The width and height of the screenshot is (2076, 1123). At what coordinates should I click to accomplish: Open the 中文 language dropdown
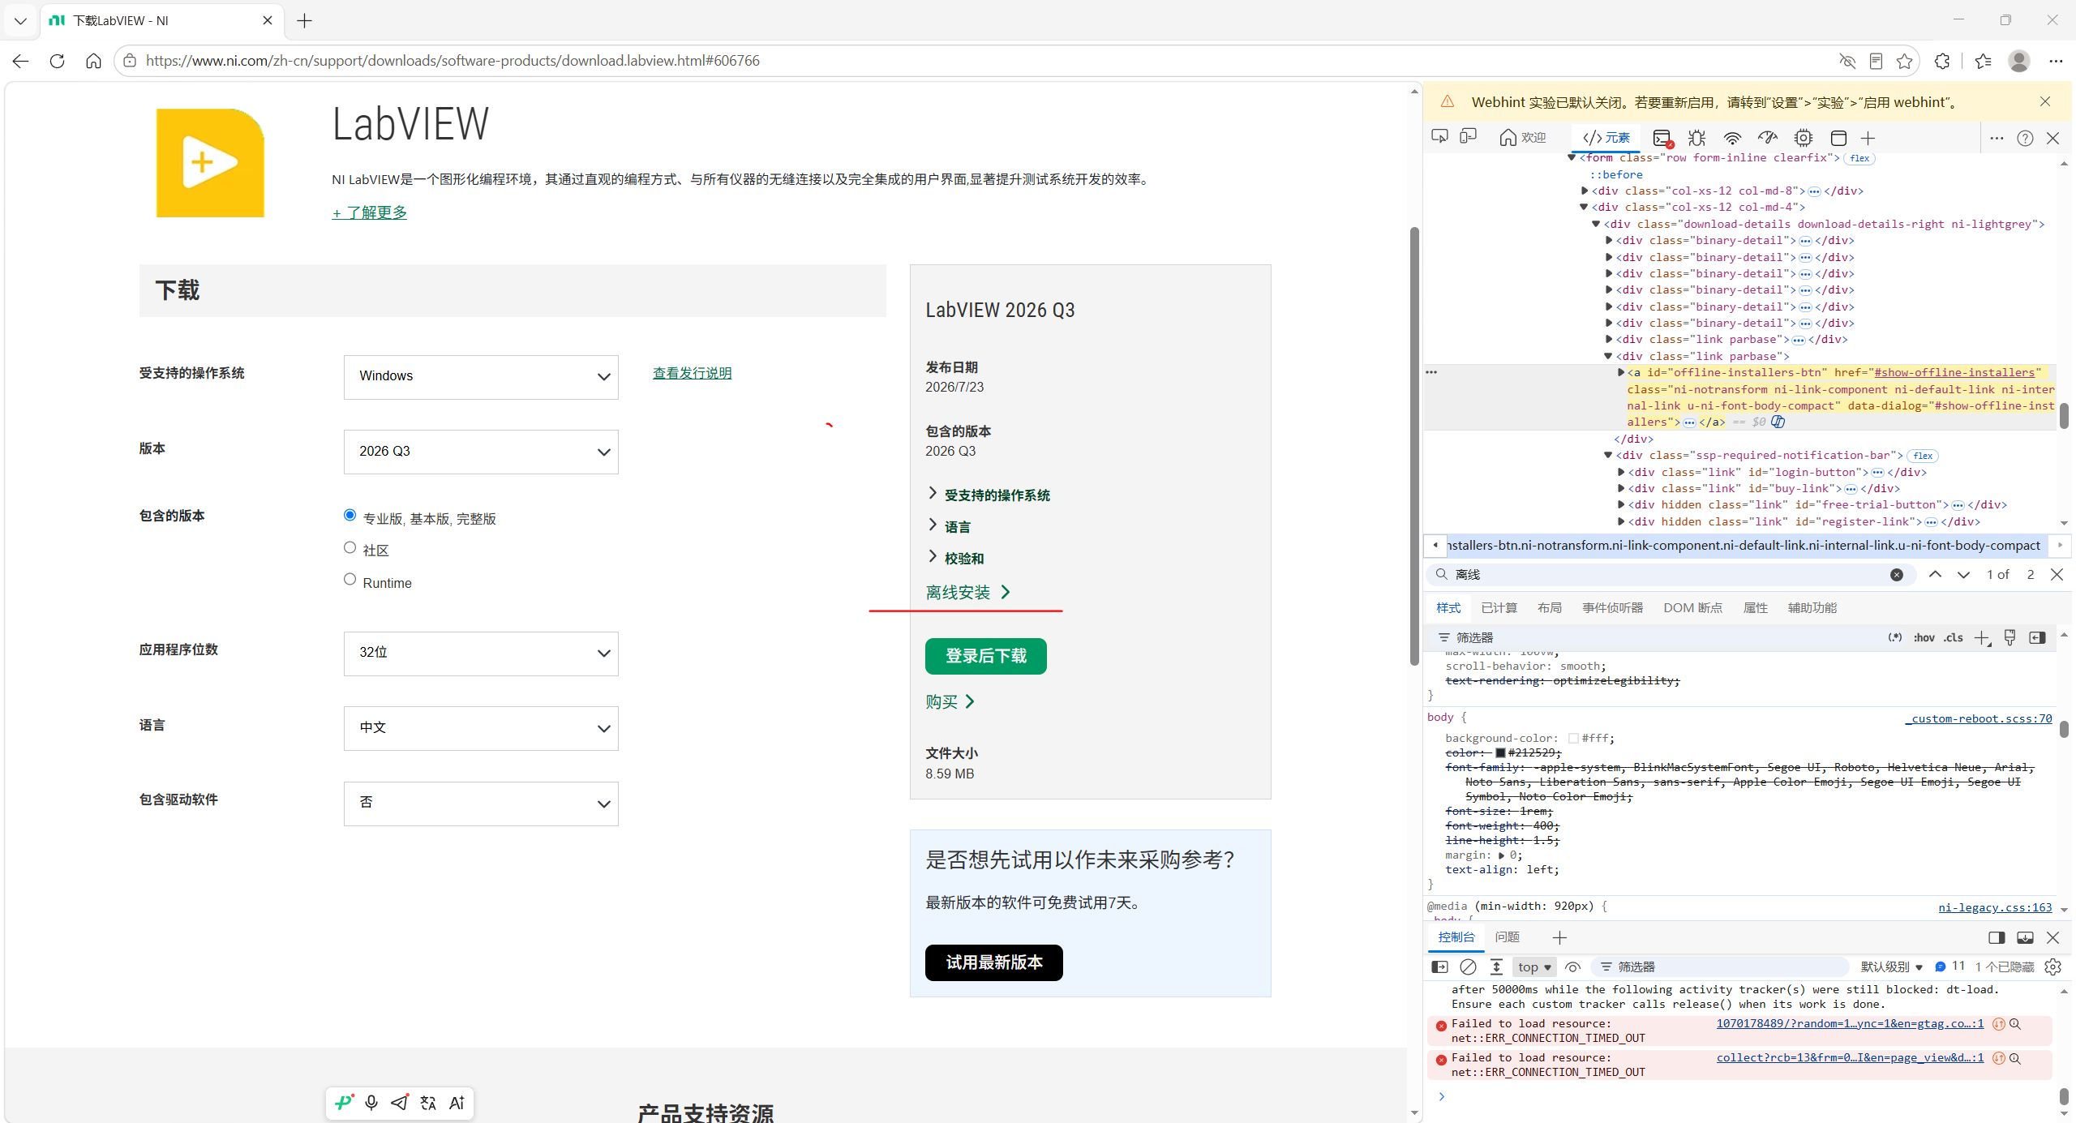coord(481,728)
